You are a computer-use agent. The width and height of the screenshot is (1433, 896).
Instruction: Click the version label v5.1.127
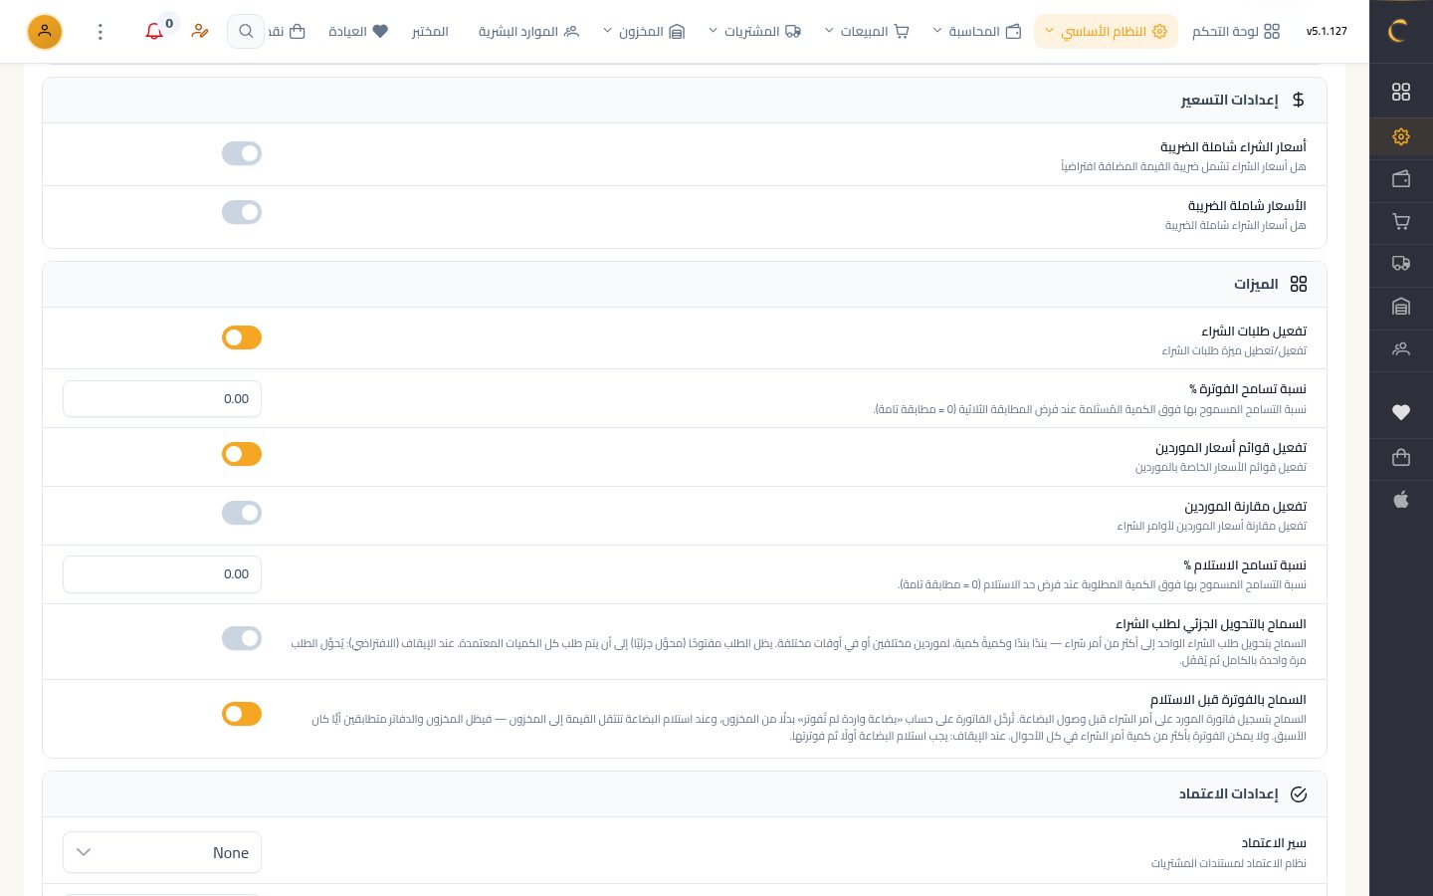(x=1327, y=32)
